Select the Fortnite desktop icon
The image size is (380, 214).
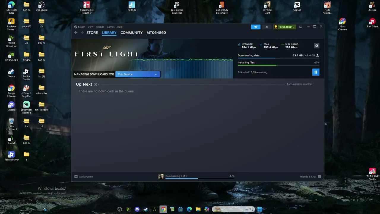coord(132,6)
